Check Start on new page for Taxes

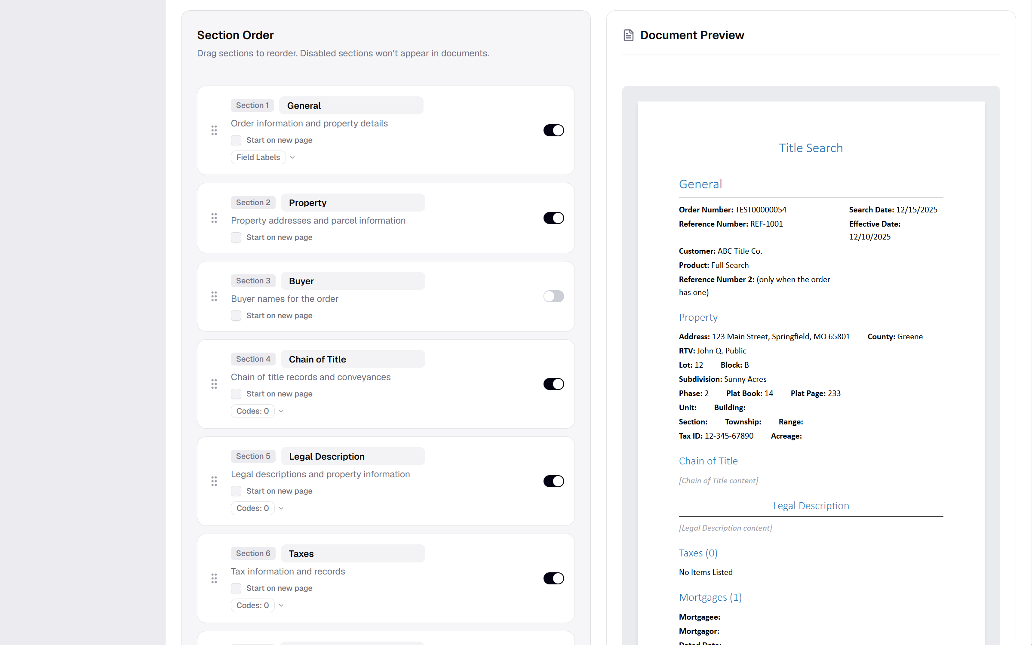(236, 588)
